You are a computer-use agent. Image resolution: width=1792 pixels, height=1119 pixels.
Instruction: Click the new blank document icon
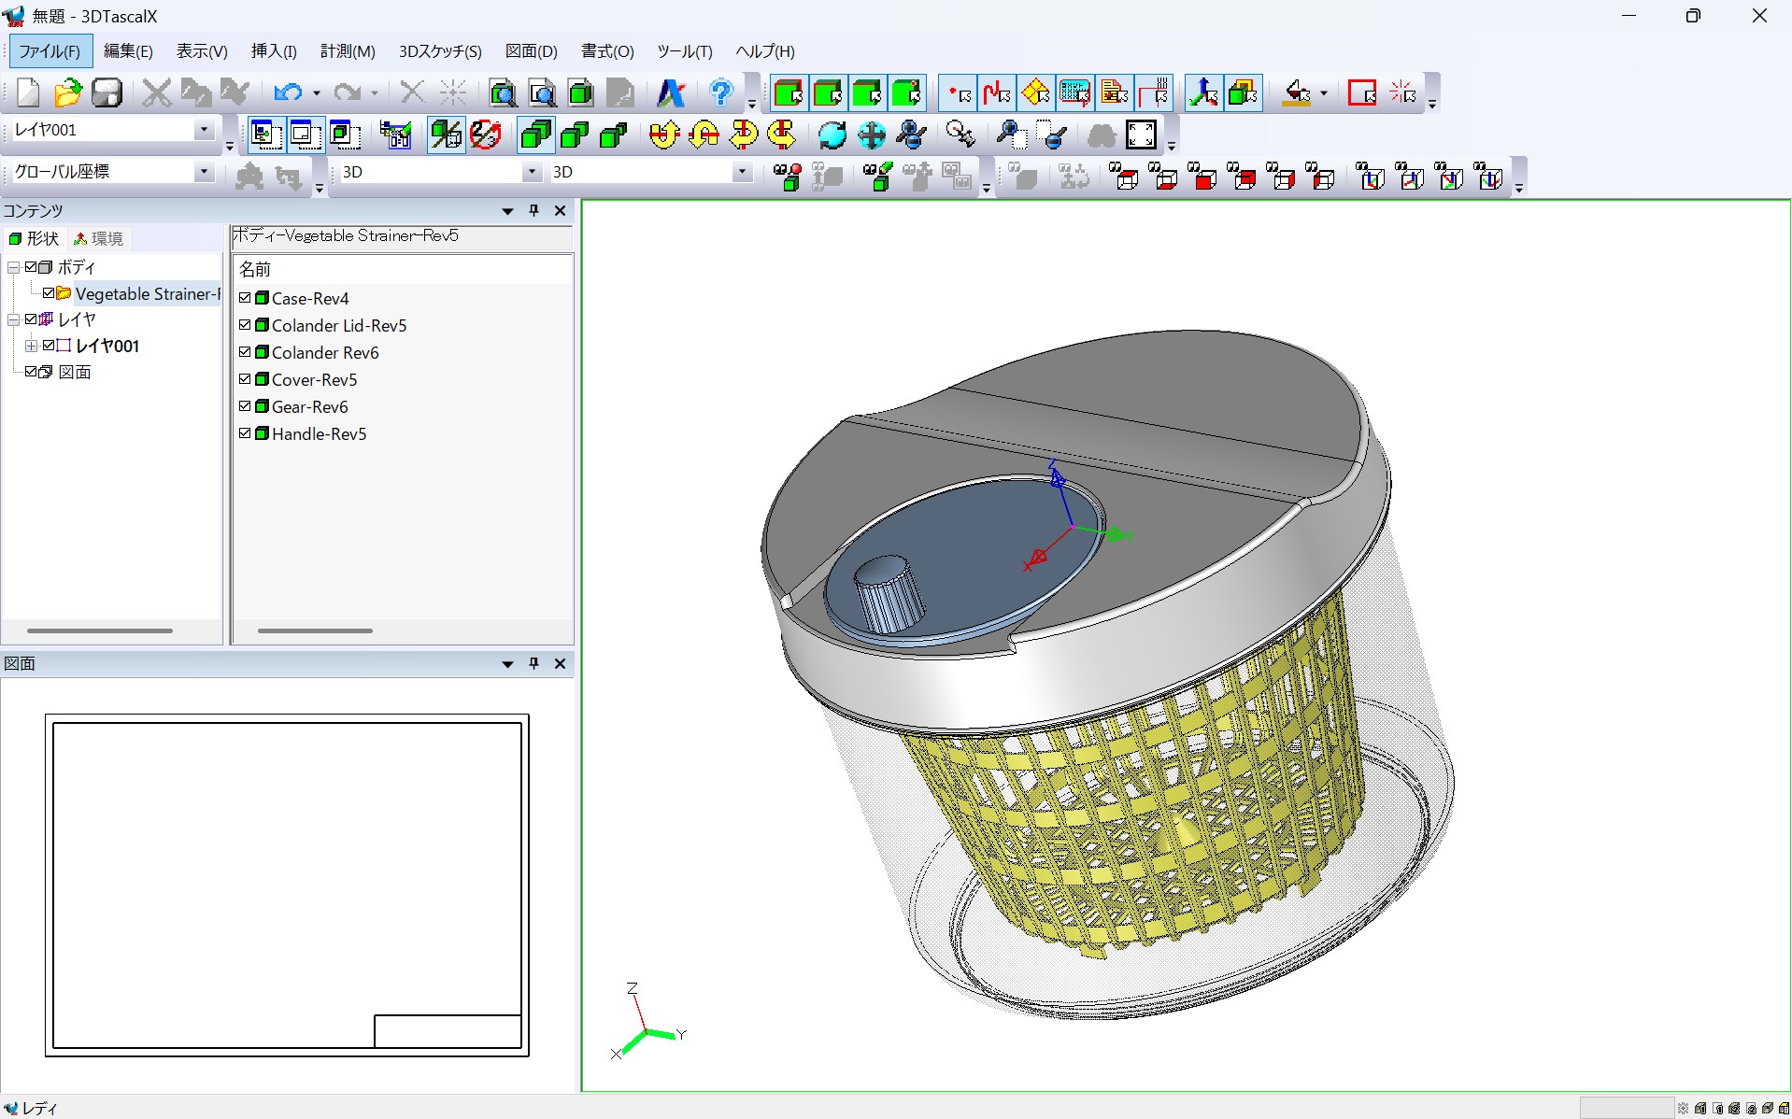click(x=28, y=92)
